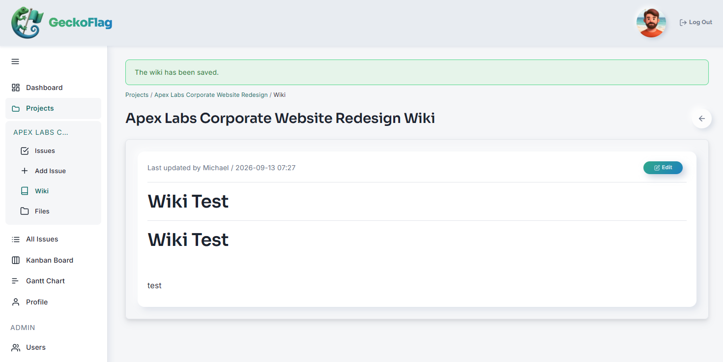Open the Users admin page
The width and height of the screenshot is (723, 362).
coord(53,347)
